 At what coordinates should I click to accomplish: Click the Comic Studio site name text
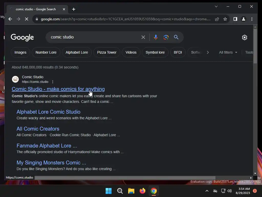coord(32,77)
